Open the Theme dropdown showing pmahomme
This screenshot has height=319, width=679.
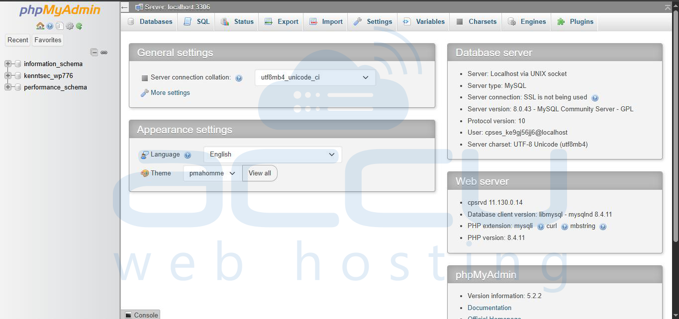click(212, 173)
